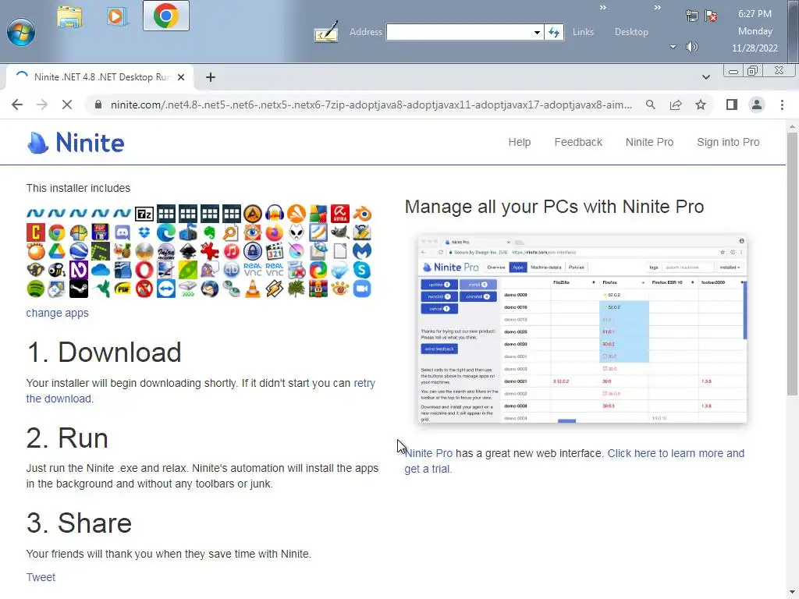Open the Chrome profile avatar
This screenshot has height=599, width=799.
click(757, 105)
